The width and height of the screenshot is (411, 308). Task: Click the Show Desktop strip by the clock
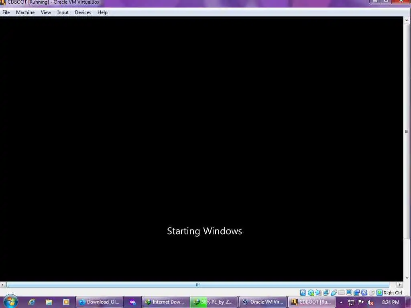point(408,302)
